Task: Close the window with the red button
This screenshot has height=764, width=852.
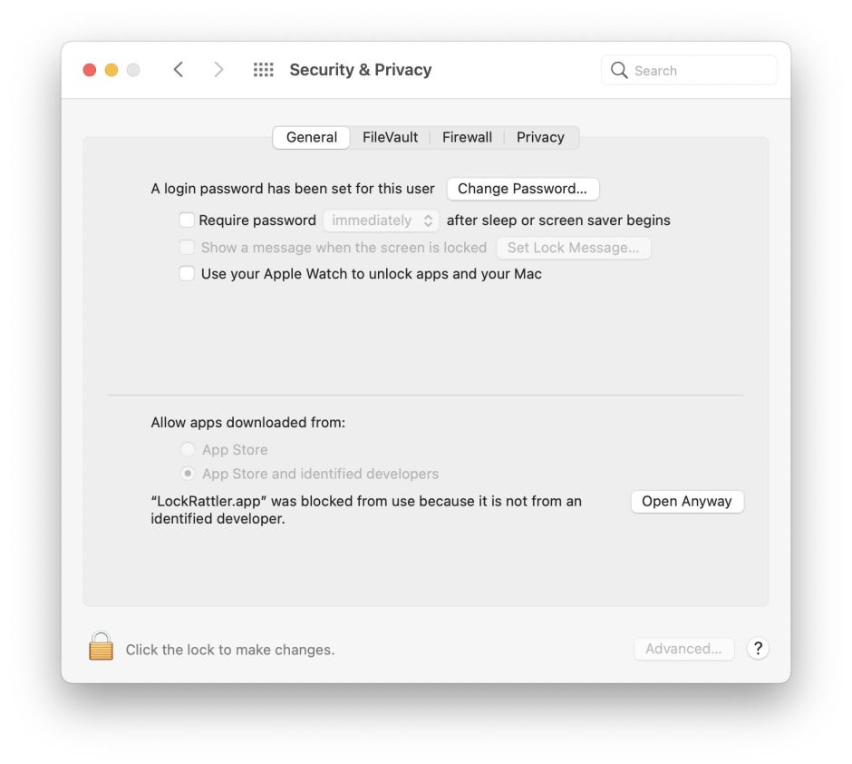Action: 90,70
